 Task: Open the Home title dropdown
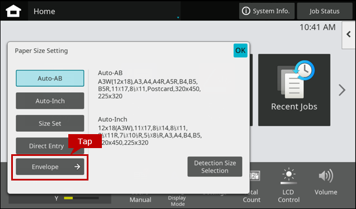click(x=105, y=11)
